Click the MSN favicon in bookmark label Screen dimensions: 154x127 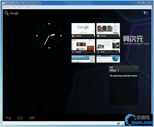98,52
